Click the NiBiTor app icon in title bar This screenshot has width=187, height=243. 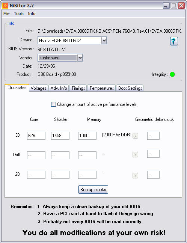[x=5, y=6]
